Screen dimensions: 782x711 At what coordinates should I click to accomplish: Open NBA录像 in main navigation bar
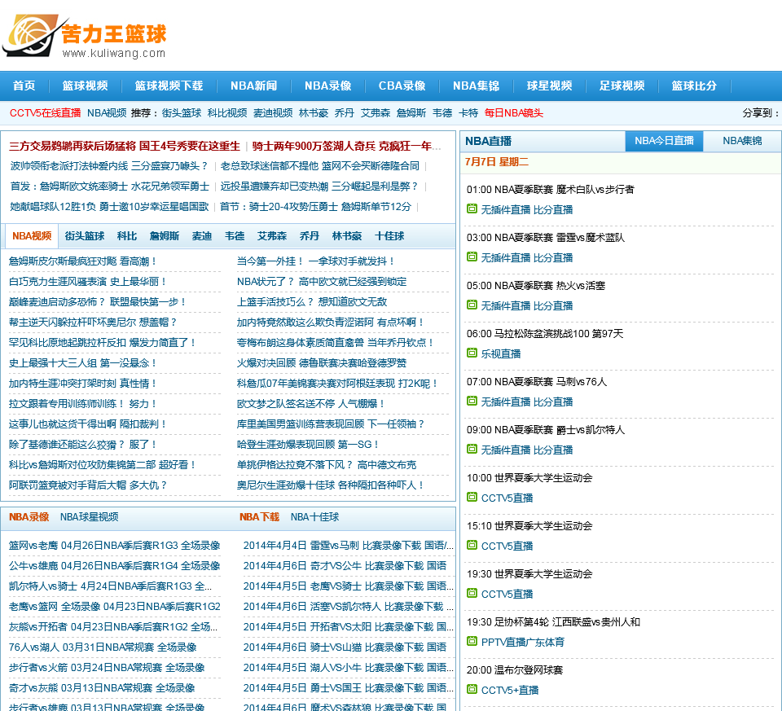[328, 86]
